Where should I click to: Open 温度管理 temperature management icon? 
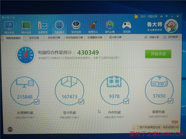click(x=42, y=25)
